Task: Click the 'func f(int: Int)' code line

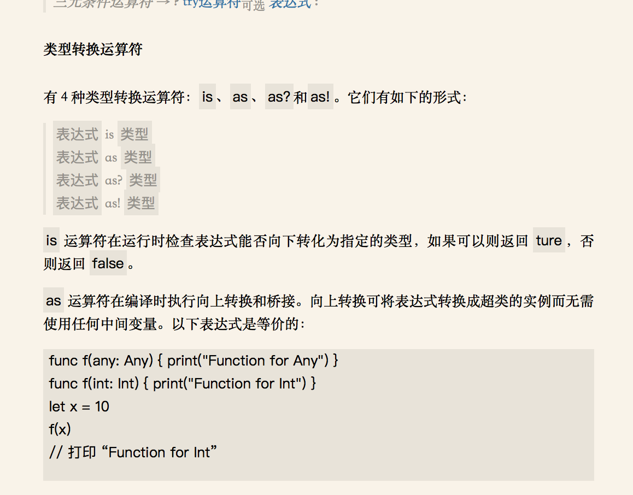Action: pyautogui.click(x=183, y=383)
